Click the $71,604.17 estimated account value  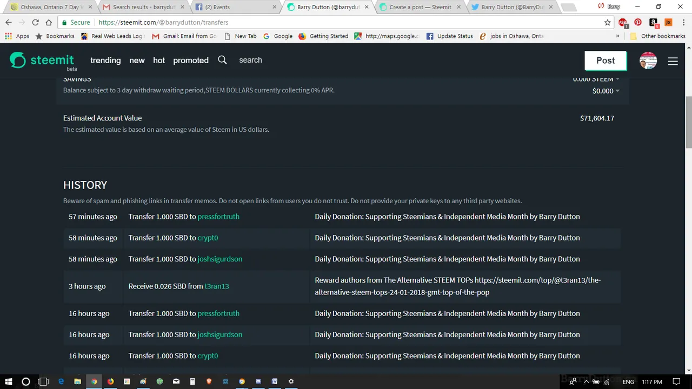(597, 118)
